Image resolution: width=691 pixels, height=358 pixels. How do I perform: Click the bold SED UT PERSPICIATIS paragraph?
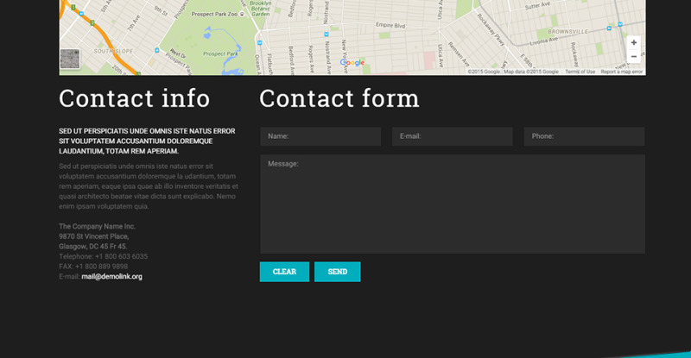tap(147, 141)
